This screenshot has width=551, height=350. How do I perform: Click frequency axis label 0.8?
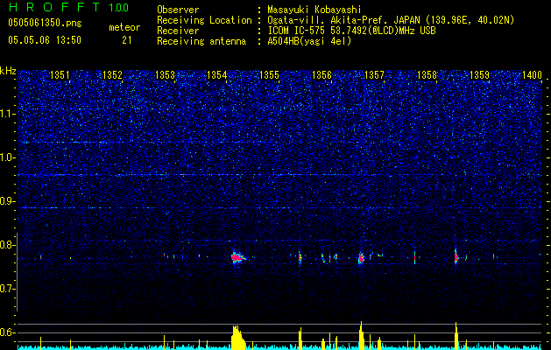[x=8, y=245]
